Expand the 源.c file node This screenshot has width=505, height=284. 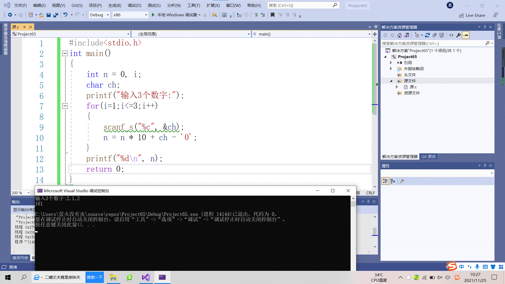click(397, 87)
